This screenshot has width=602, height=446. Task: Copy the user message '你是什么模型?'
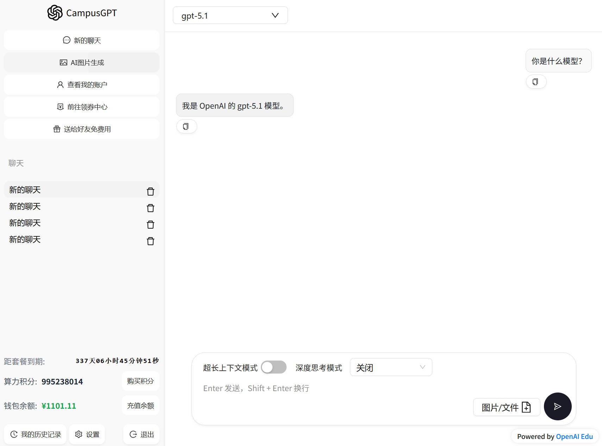tap(535, 82)
